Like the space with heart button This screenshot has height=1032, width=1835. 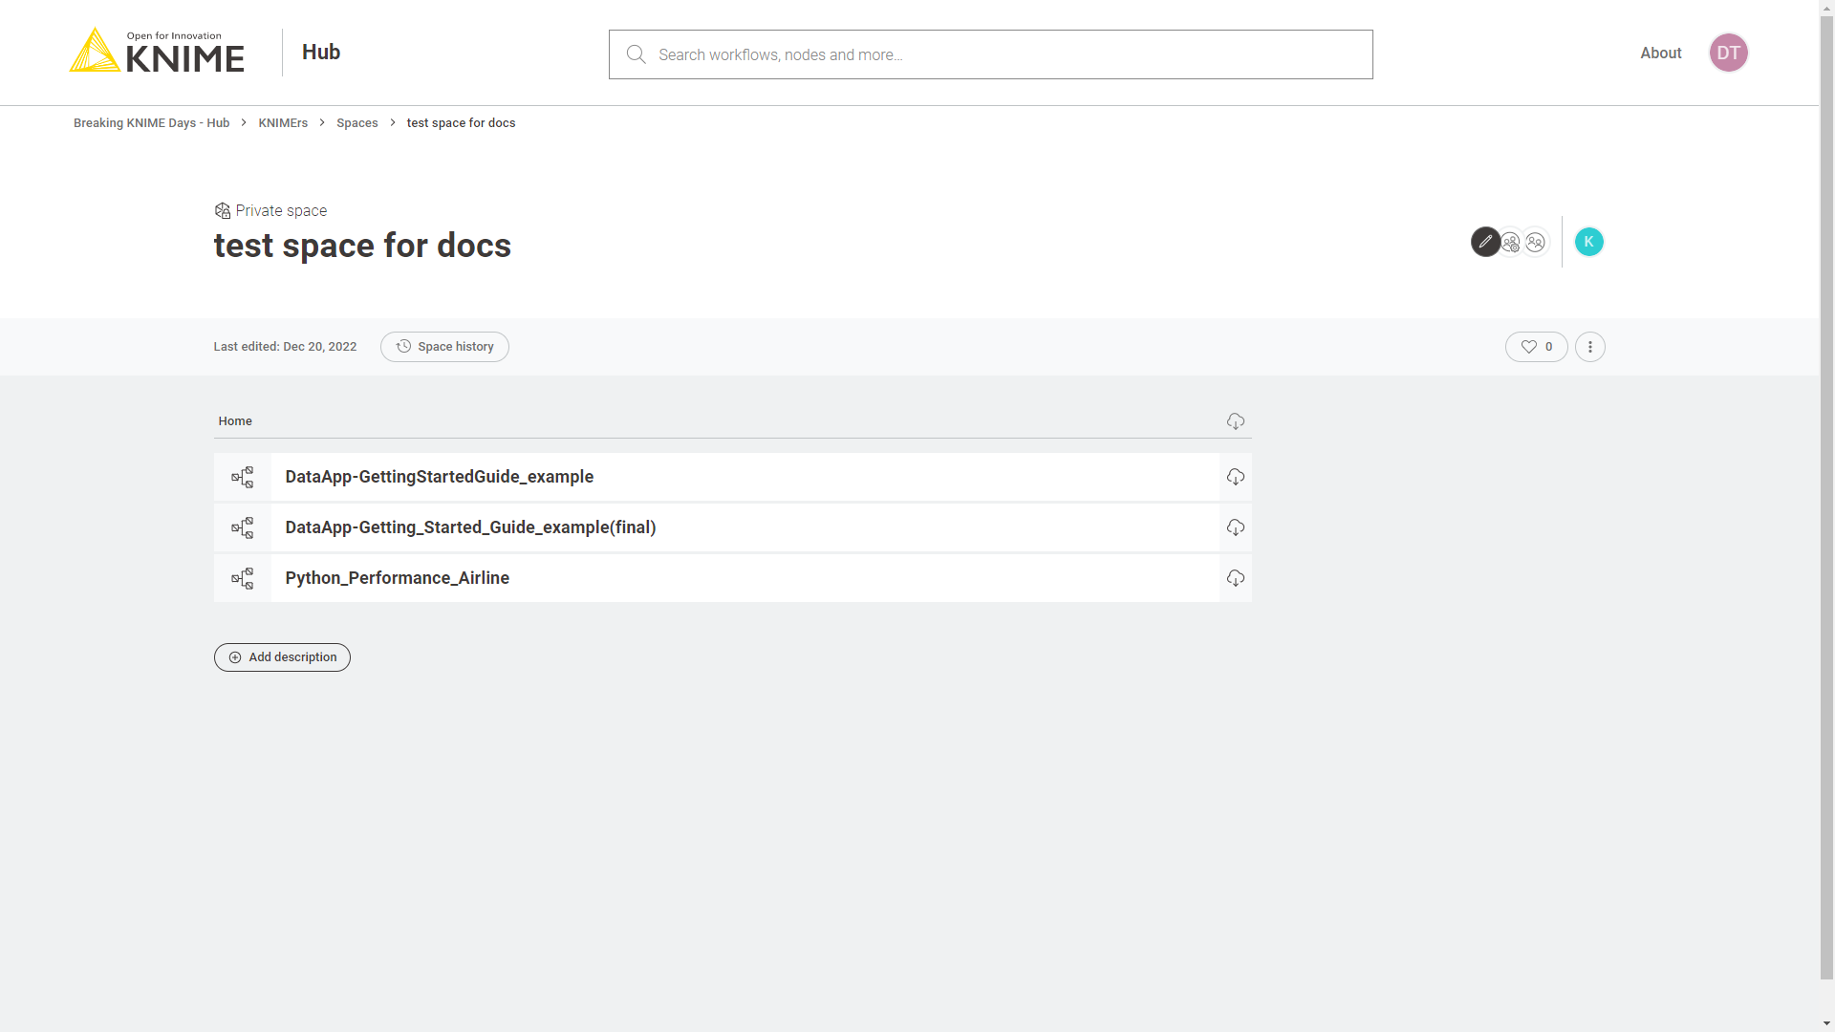point(1536,347)
